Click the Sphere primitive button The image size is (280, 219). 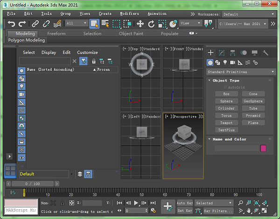click(x=226, y=101)
